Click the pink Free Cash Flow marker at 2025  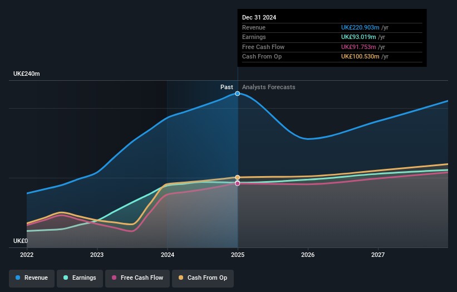point(238,183)
